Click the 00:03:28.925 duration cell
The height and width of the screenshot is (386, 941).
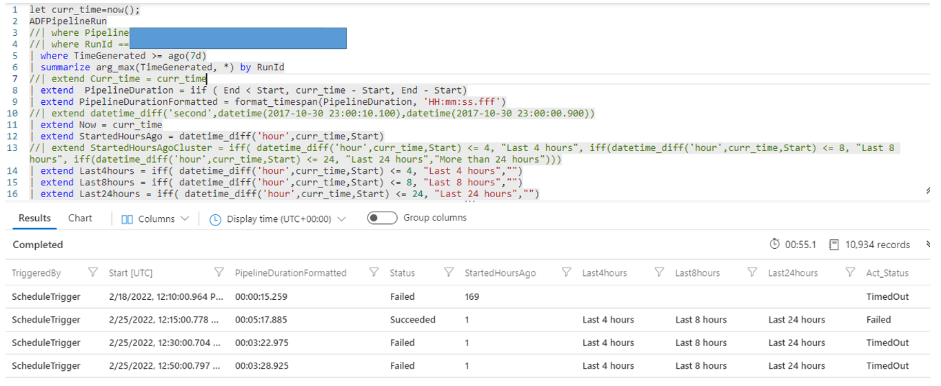(x=261, y=366)
